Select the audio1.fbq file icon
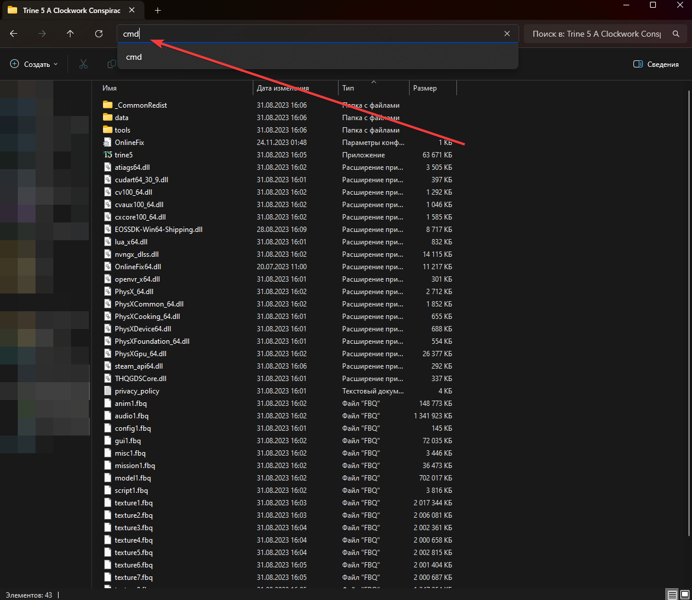This screenshot has width=692, height=600. (x=108, y=415)
